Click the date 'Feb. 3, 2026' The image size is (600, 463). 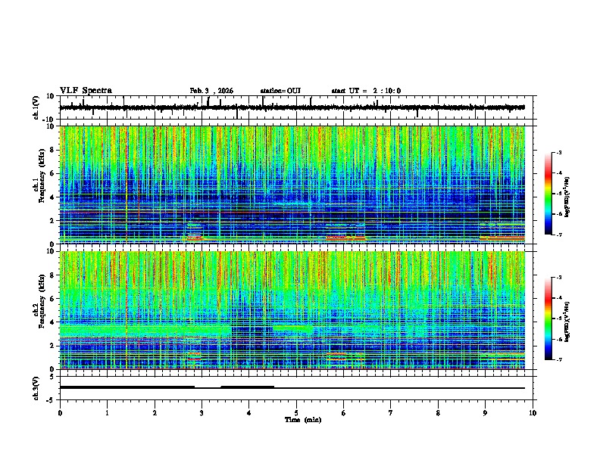pyautogui.click(x=211, y=91)
